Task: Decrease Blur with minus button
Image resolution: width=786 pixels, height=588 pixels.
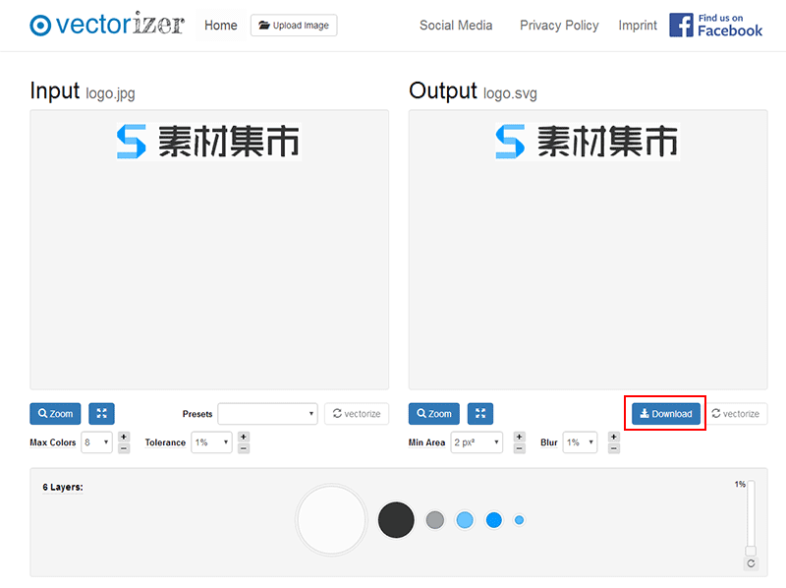Action: coord(614,448)
